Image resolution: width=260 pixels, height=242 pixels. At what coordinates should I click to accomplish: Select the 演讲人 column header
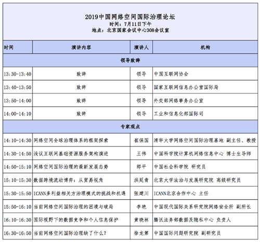pos(141,47)
